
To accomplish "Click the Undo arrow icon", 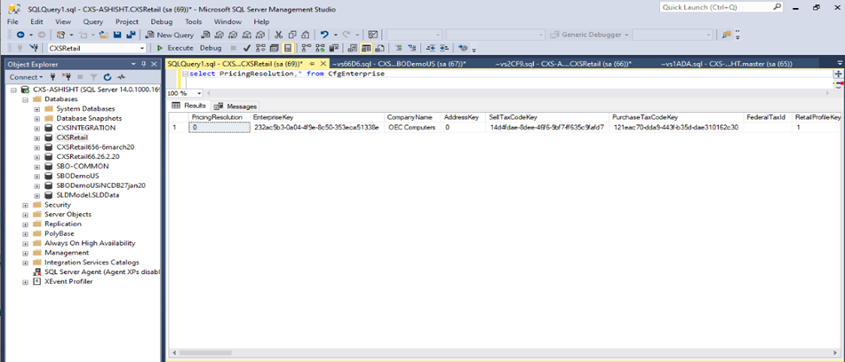I will click(x=324, y=35).
